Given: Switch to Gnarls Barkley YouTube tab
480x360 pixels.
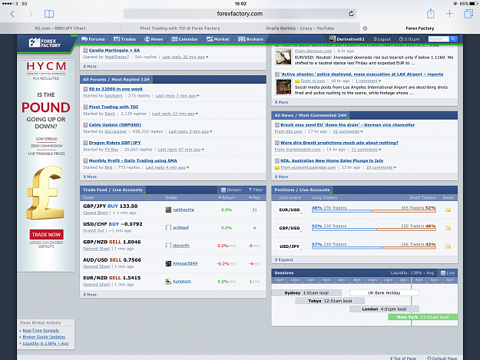Looking at the screenshot, I should (x=300, y=28).
